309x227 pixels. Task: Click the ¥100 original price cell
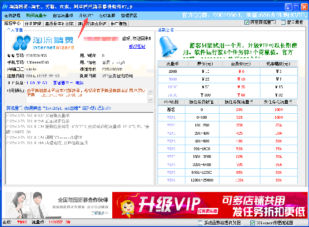[205, 95]
